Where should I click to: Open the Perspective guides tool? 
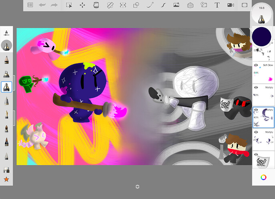click(190, 5)
